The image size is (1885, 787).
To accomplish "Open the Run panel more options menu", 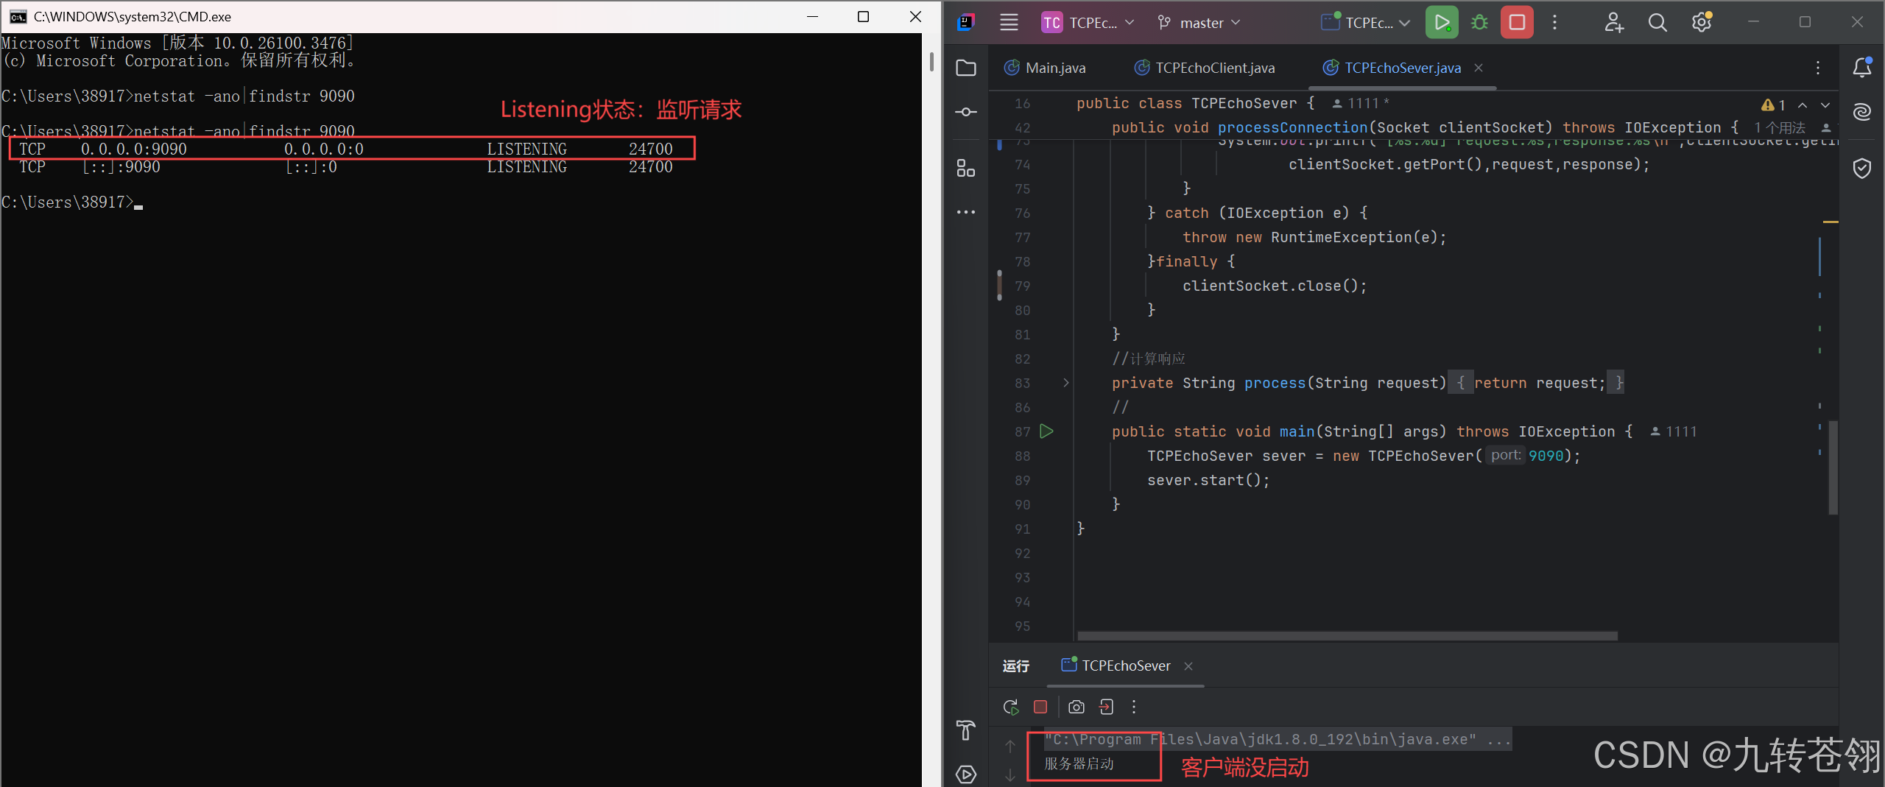I will click(1134, 707).
